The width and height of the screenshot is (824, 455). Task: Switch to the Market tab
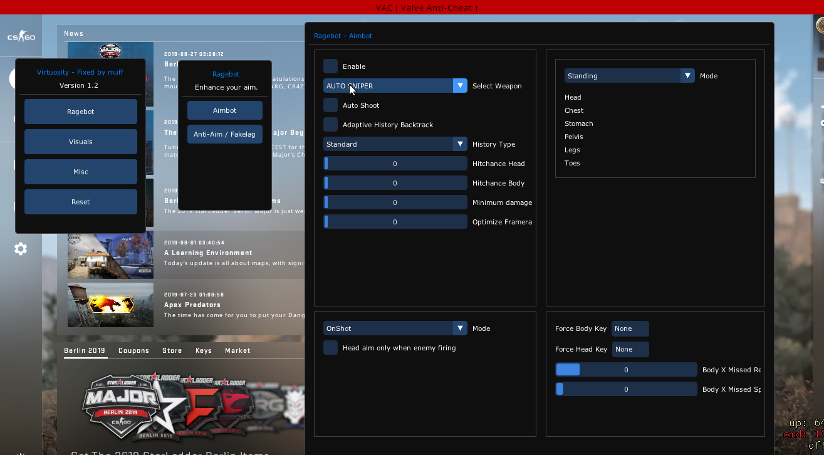click(237, 351)
